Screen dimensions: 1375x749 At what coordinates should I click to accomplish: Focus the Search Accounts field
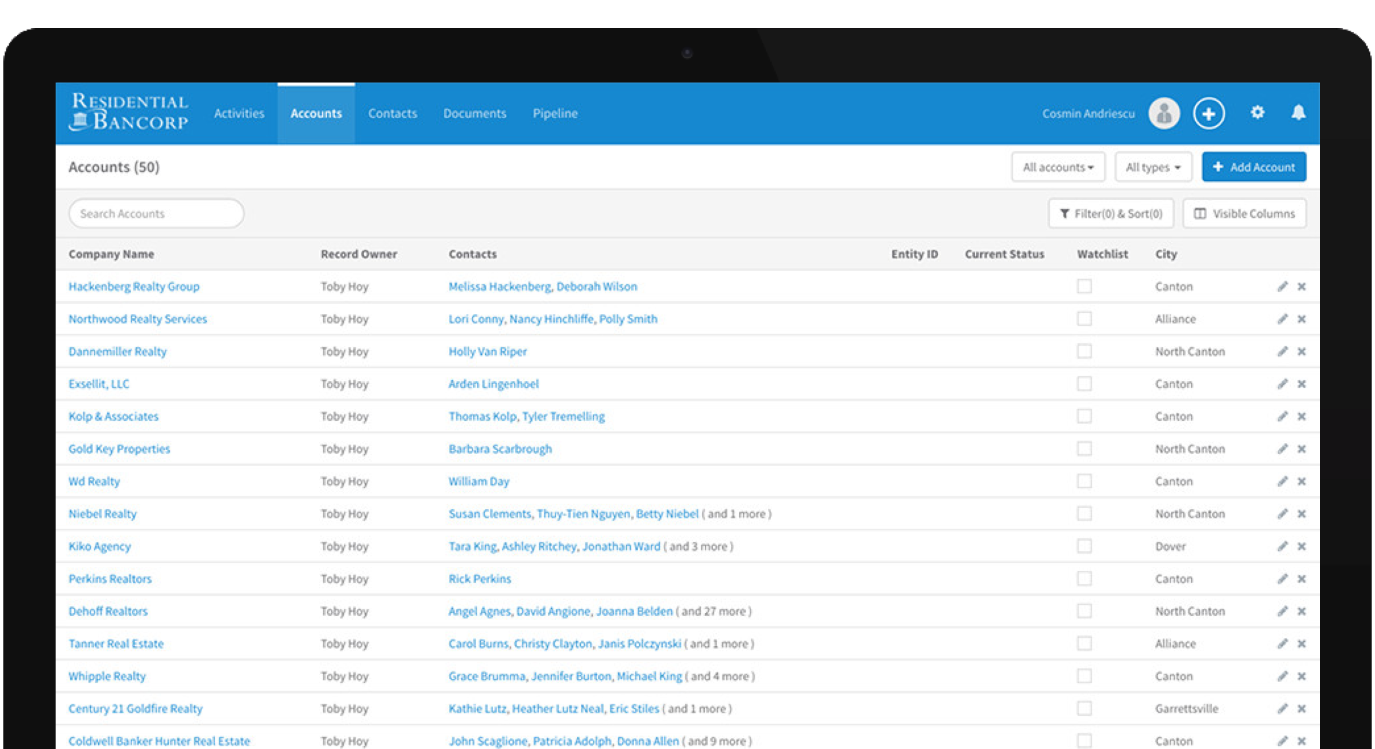point(156,214)
